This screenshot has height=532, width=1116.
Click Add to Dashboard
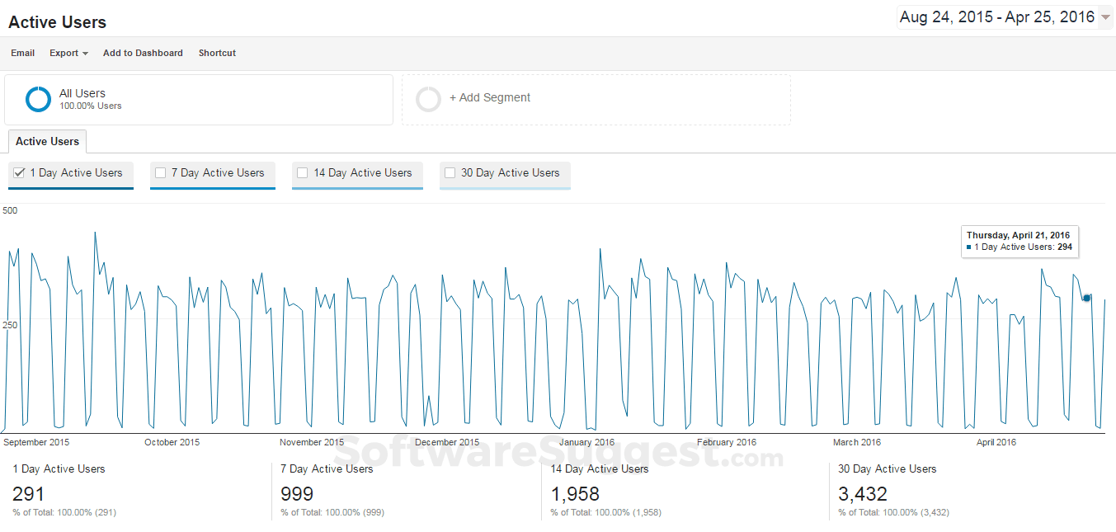pos(143,53)
